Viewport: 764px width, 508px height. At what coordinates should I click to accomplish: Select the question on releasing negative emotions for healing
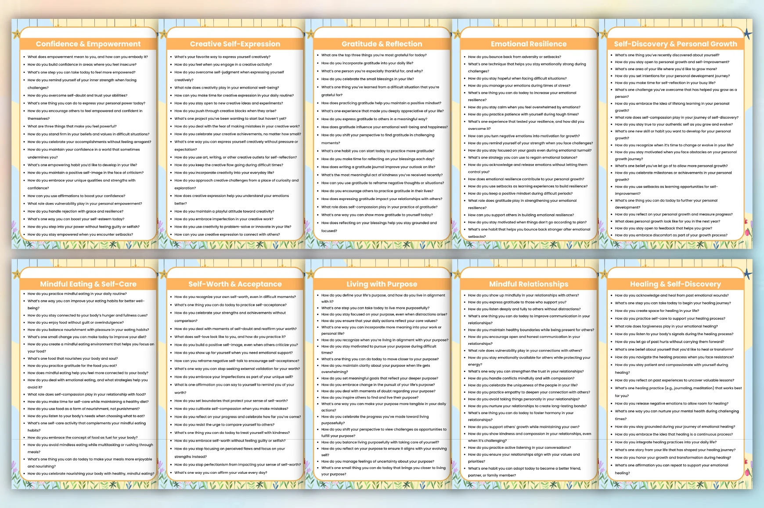(671, 404)
